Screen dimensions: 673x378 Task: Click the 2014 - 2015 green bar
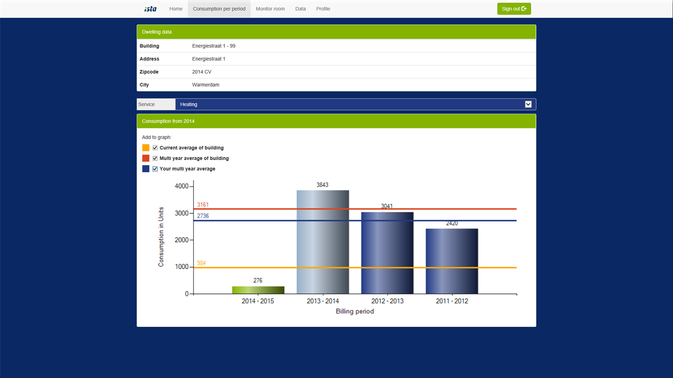click(258, 290)
